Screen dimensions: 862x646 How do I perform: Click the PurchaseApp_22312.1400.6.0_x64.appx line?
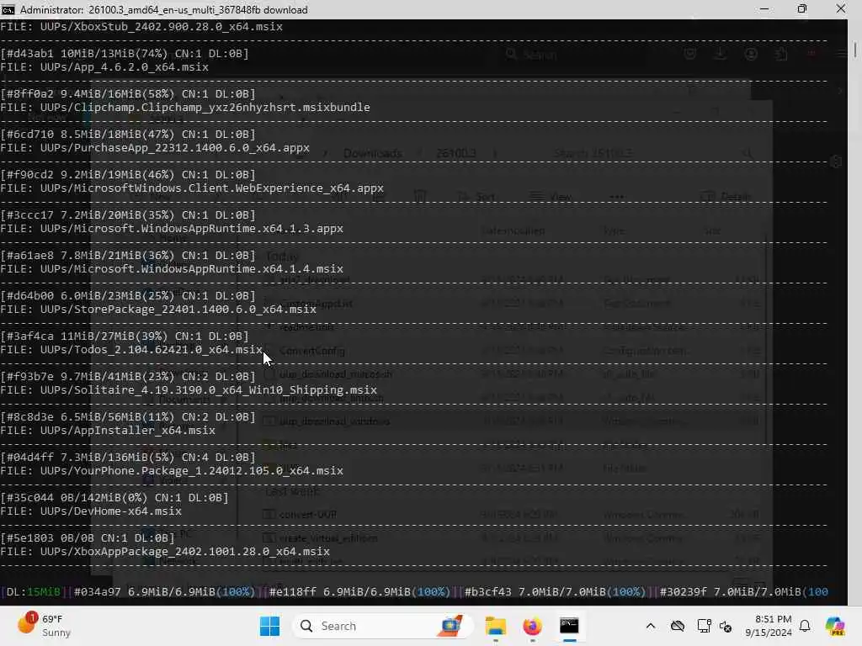pos(155,148)
